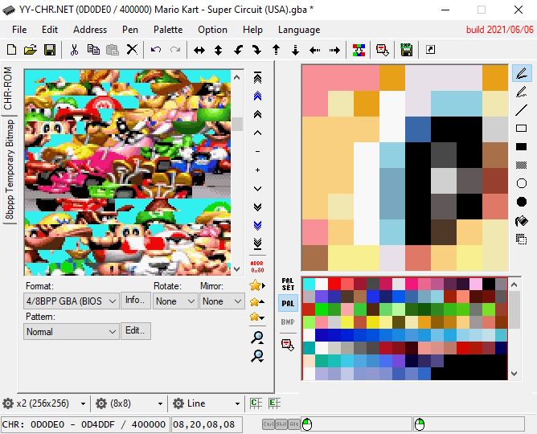Cut selection with scissors icon

[74, 50]
